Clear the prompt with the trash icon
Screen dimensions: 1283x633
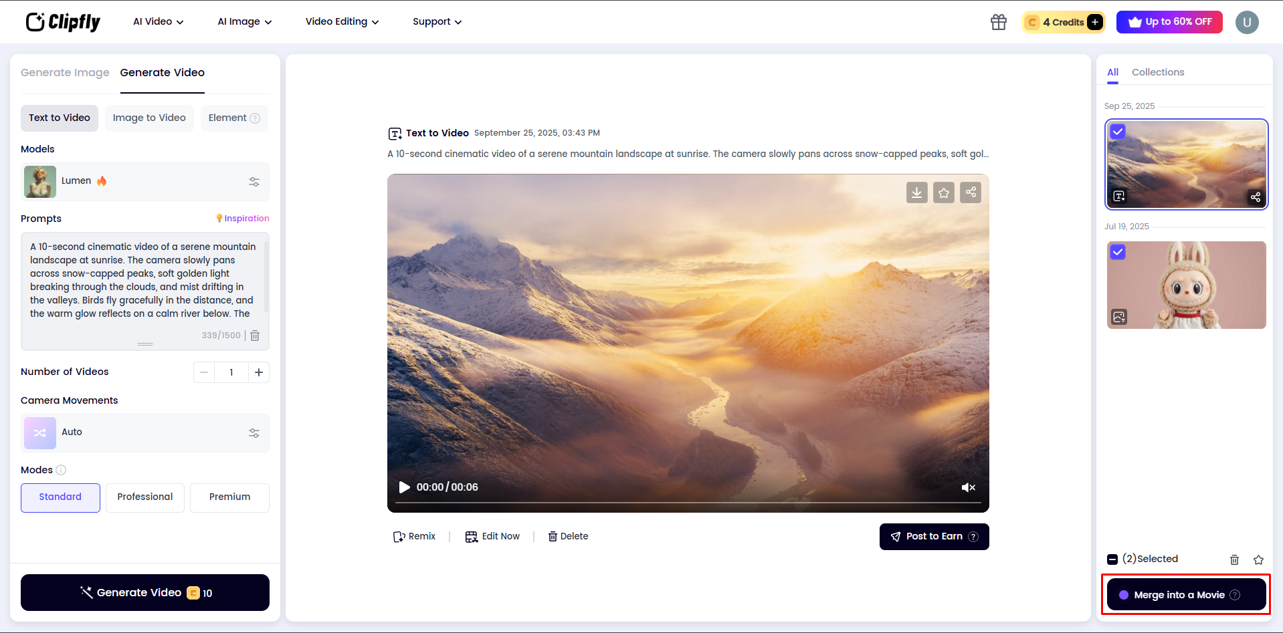[255, 336]
